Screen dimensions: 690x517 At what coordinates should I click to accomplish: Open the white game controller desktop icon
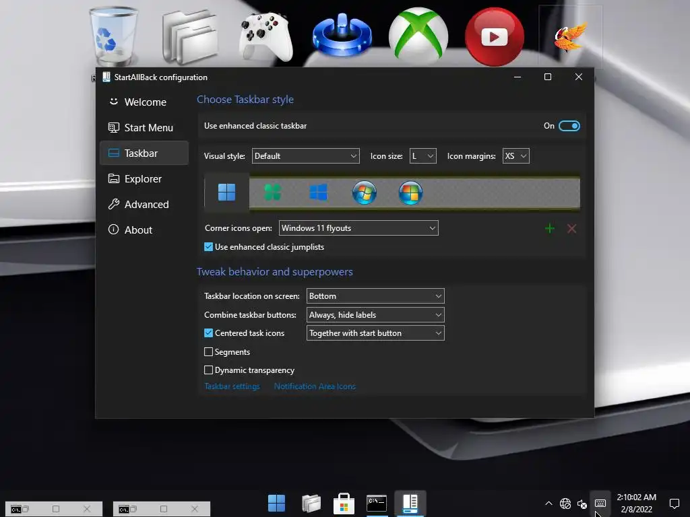(265, 38)
